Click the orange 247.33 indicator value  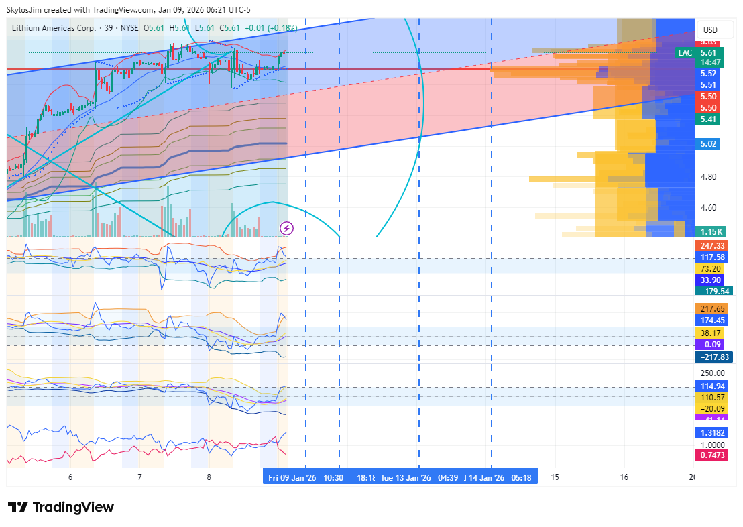pos(711,246)
